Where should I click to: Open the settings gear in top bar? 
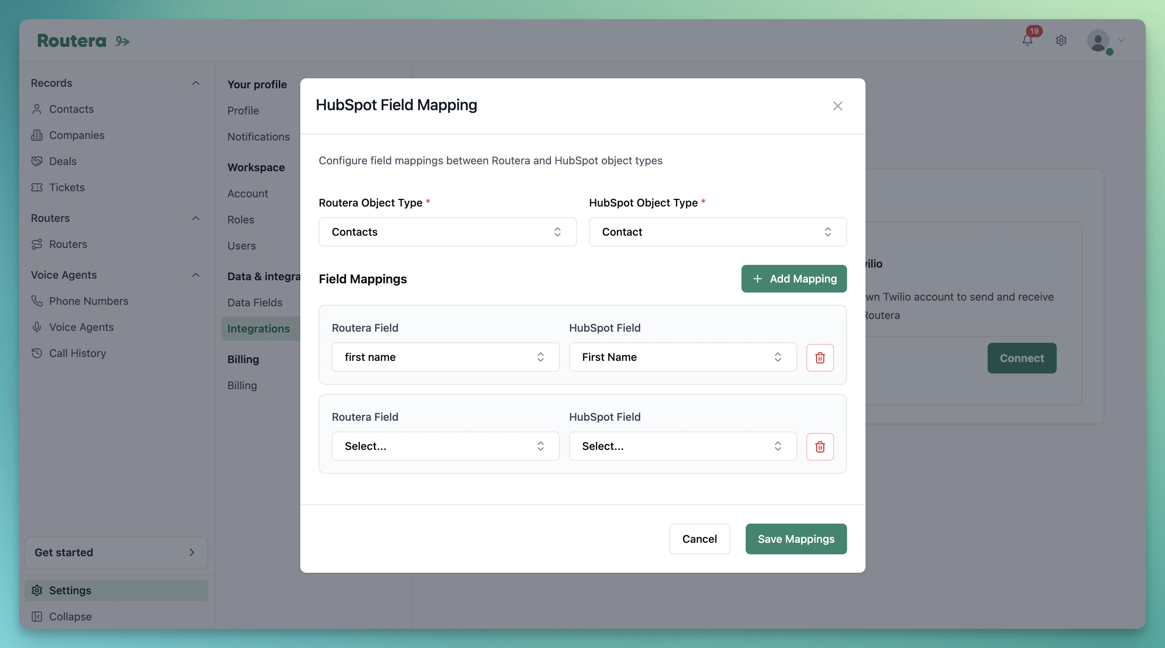1061,40
